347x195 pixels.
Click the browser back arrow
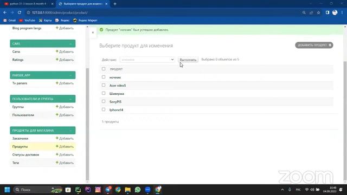[x=5, y=12]
